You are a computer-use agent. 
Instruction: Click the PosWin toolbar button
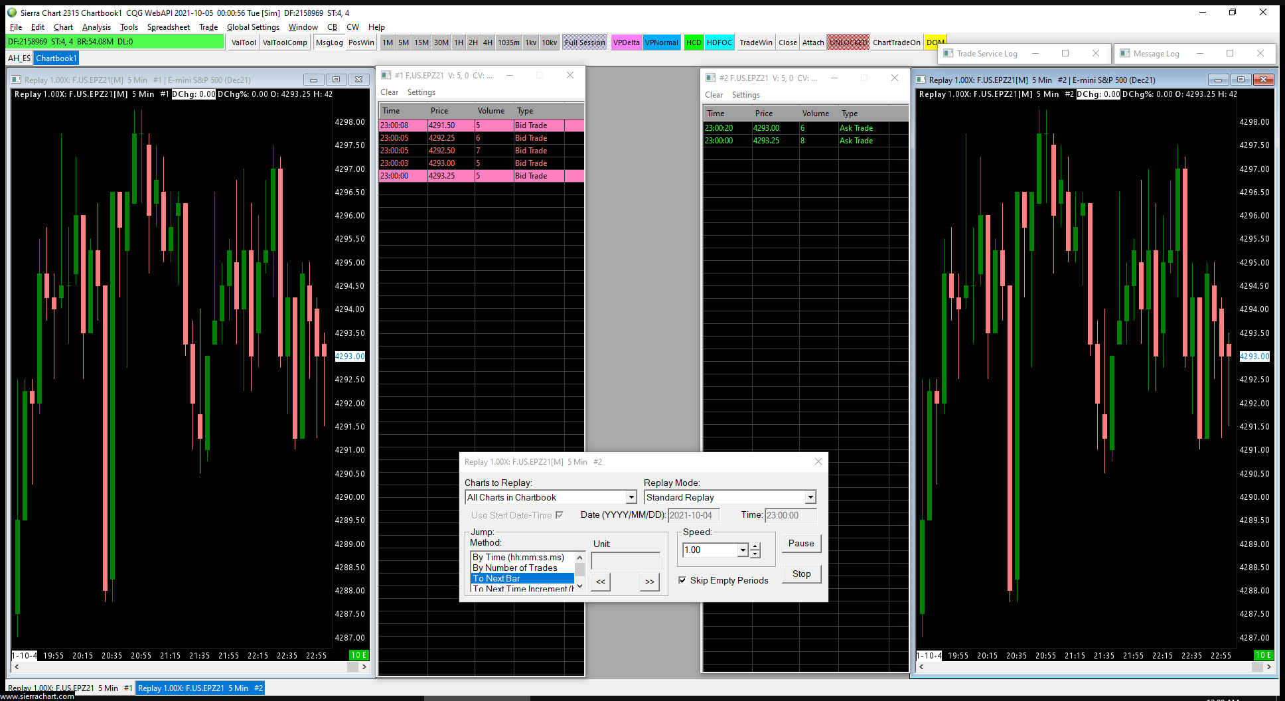pyautogui.click(x=361, y=42)
